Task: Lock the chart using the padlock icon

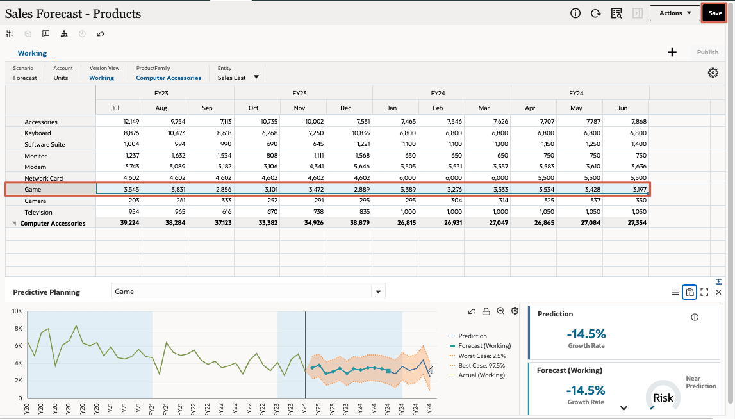Action: coord(486,311)
